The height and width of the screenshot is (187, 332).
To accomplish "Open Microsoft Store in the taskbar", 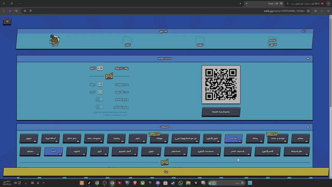I will click(165, 183).
